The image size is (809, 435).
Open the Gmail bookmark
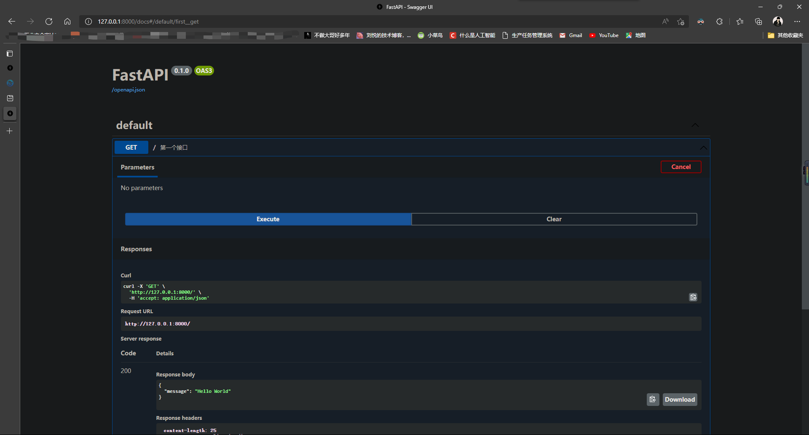571,35
